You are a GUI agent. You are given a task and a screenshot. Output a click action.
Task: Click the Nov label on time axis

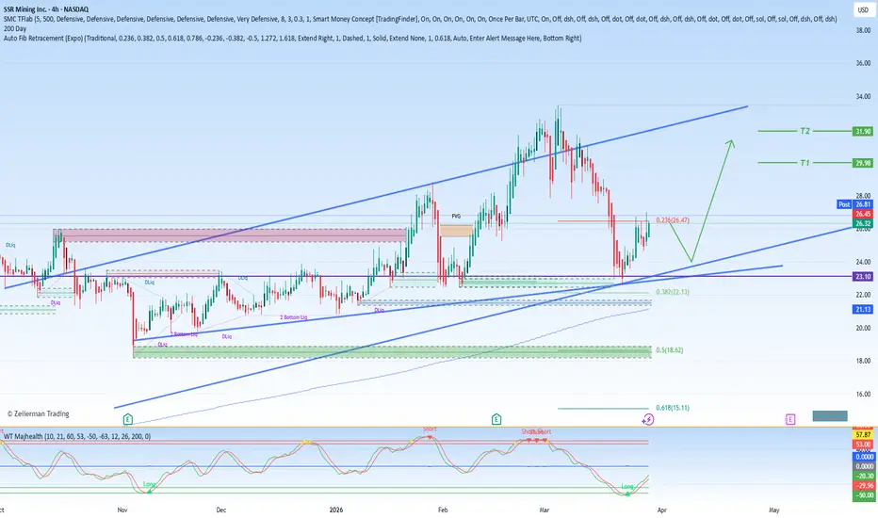[122, 510]
